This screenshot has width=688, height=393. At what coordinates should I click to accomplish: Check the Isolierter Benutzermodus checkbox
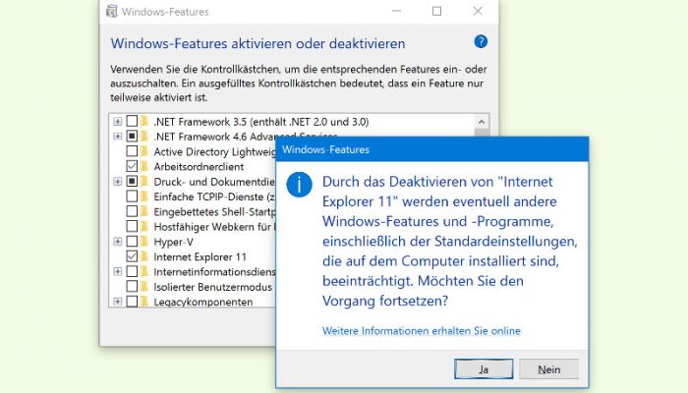pyautogui.click(x=132, y=287)
